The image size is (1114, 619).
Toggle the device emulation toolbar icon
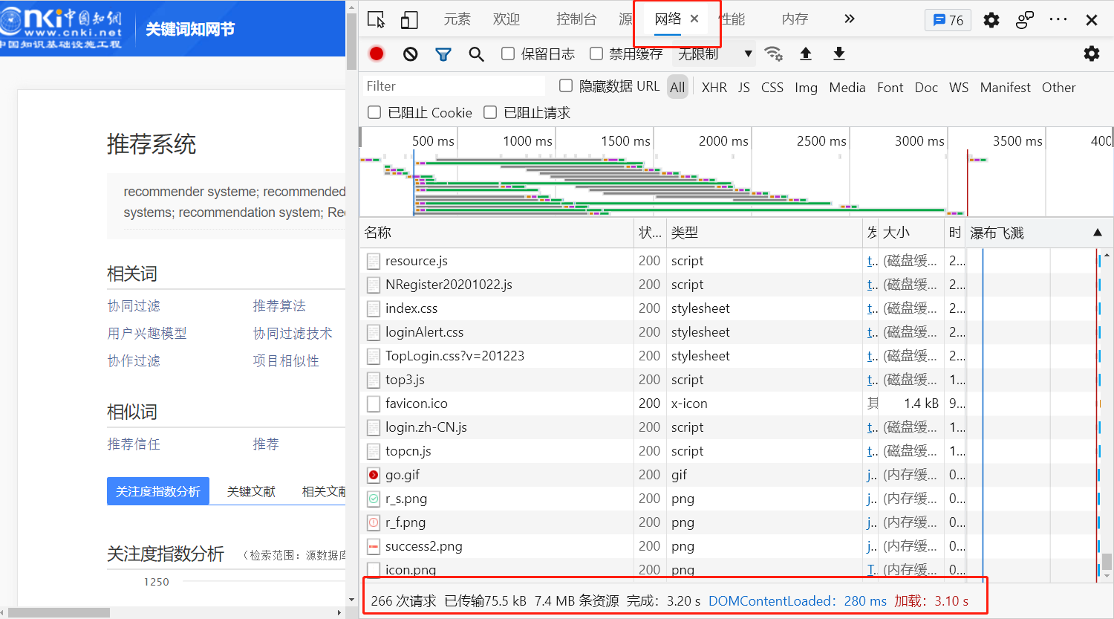point(408,20)
